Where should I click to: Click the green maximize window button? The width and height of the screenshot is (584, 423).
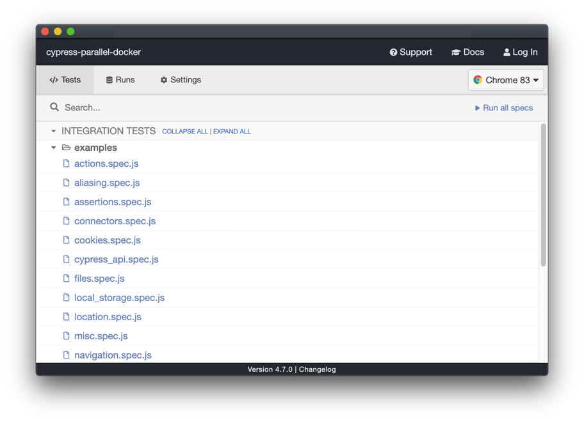tap(70, 31)
